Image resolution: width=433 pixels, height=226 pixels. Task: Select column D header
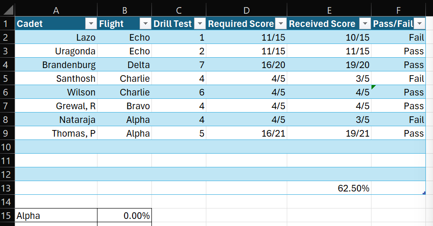pyautogui.click(x=247, y=10)
